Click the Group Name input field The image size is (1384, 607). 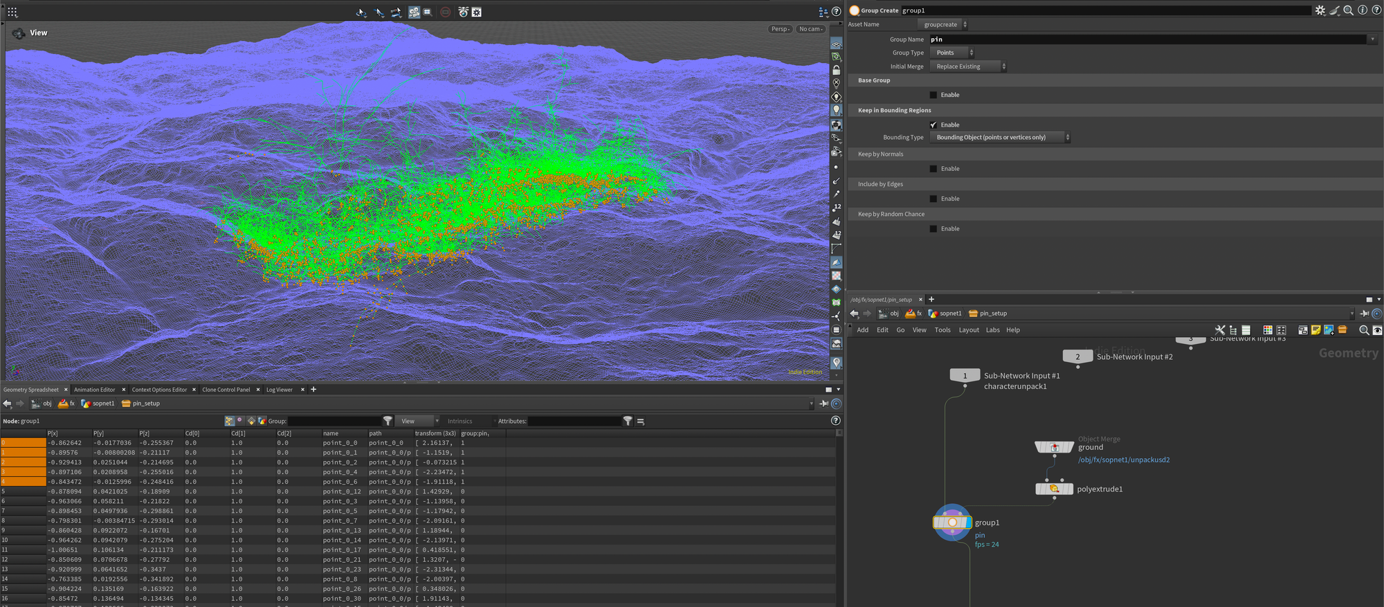coord(1147,39)
